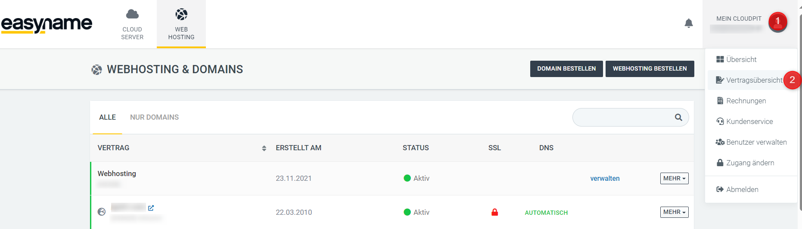
Task: Click the red SSL lock icon
Action: (x=494, y=212)
